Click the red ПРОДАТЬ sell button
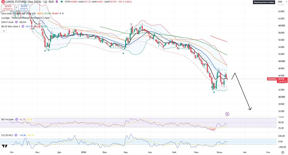 pyautogui.click(x=8, y=8)
